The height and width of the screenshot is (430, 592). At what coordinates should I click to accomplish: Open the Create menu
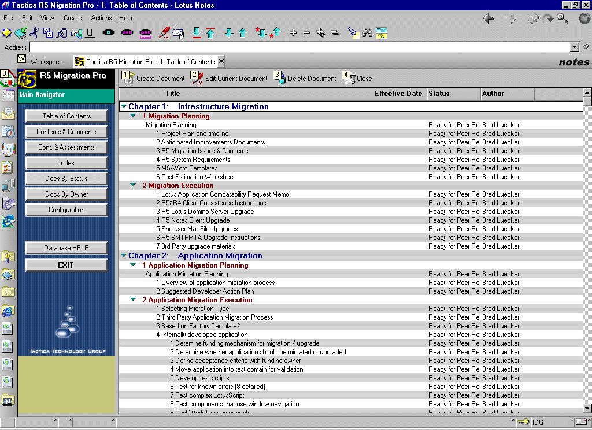pos(72,18)
